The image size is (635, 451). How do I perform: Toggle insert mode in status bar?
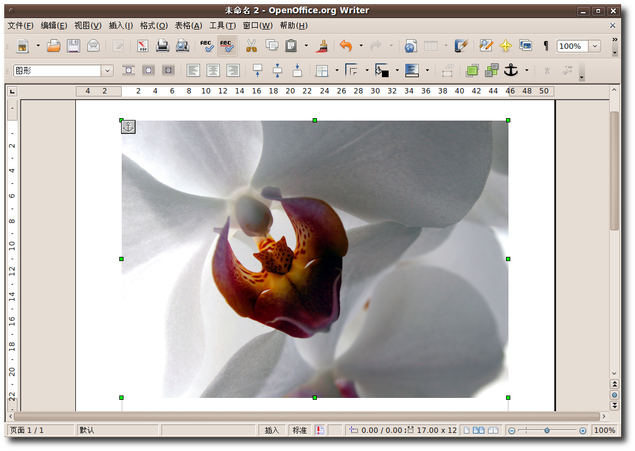[272, 430]
